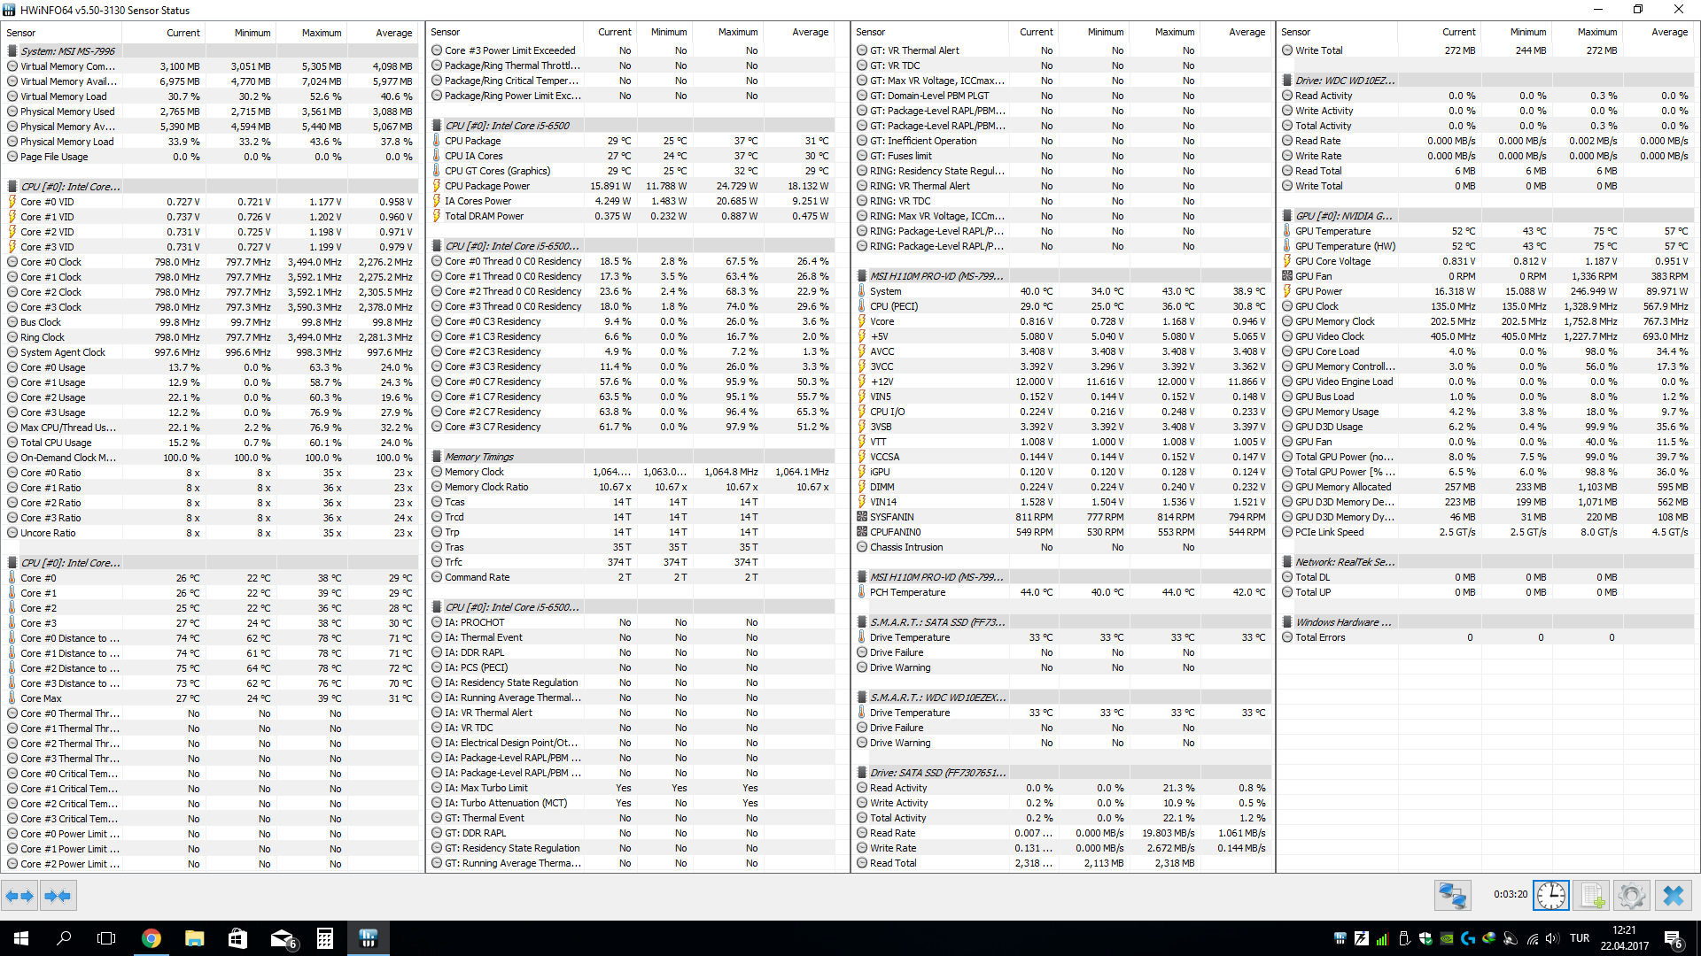Open the Mail app on the taskbar
This screenshot has height=956, width=1701.
282,938
